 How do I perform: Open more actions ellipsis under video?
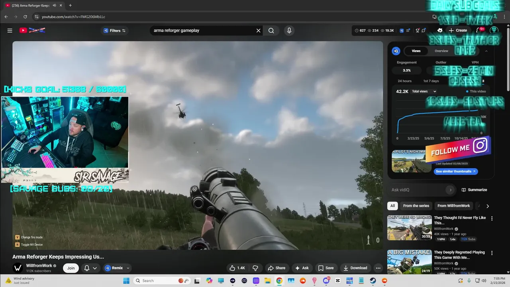tap(378, 268)
